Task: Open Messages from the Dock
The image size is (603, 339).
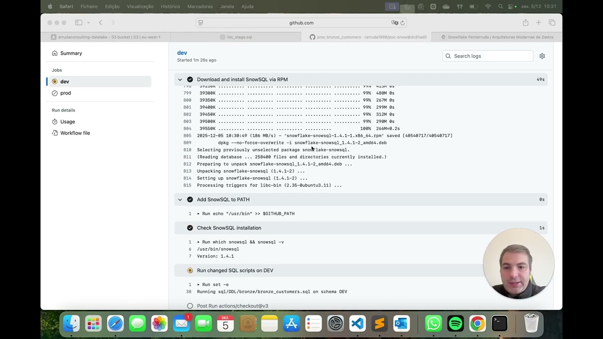Action: click(138, 323)
